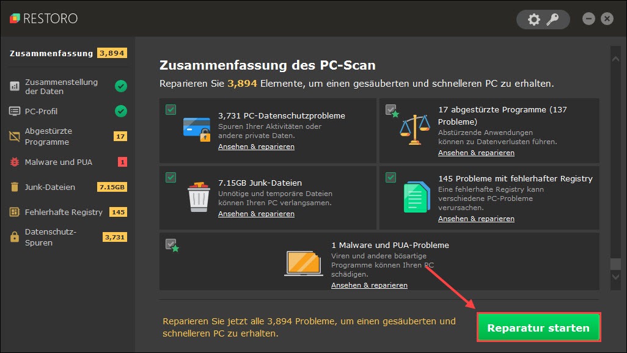Click the green registry document icon
The image size is (627, 353).
pyautogui.click(x=416, y=197)
